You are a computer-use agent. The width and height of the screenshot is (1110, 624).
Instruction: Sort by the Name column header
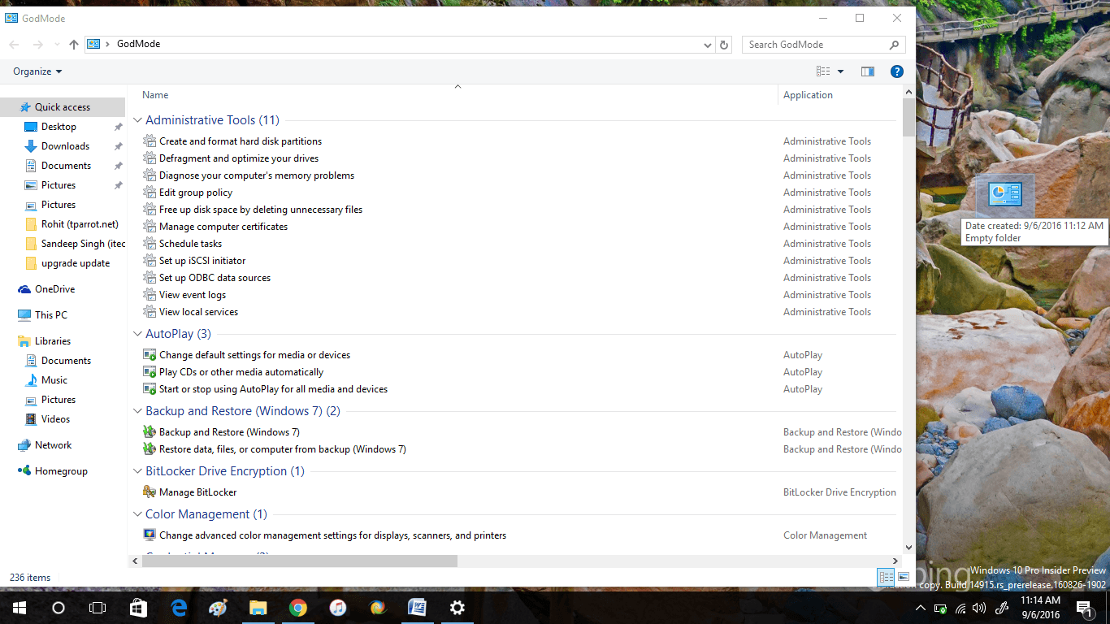pos(155,95)
